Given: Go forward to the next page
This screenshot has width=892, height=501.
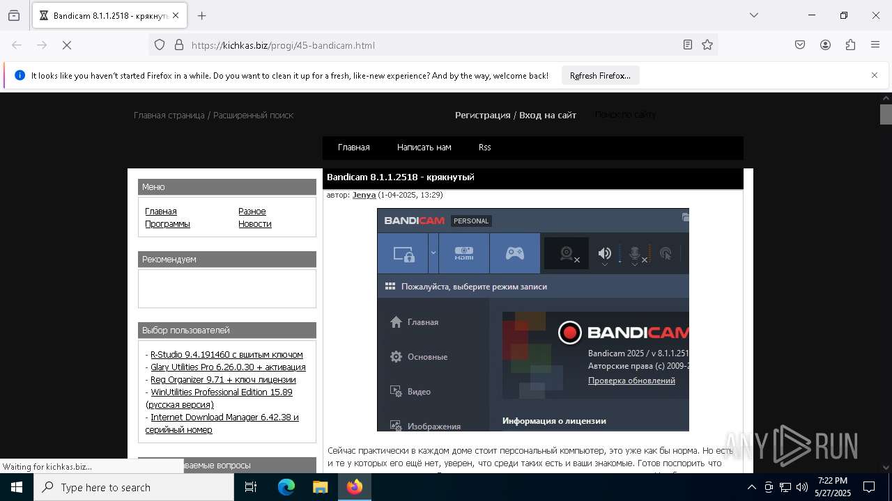Looking at the screenshot, I should (42, 45).
